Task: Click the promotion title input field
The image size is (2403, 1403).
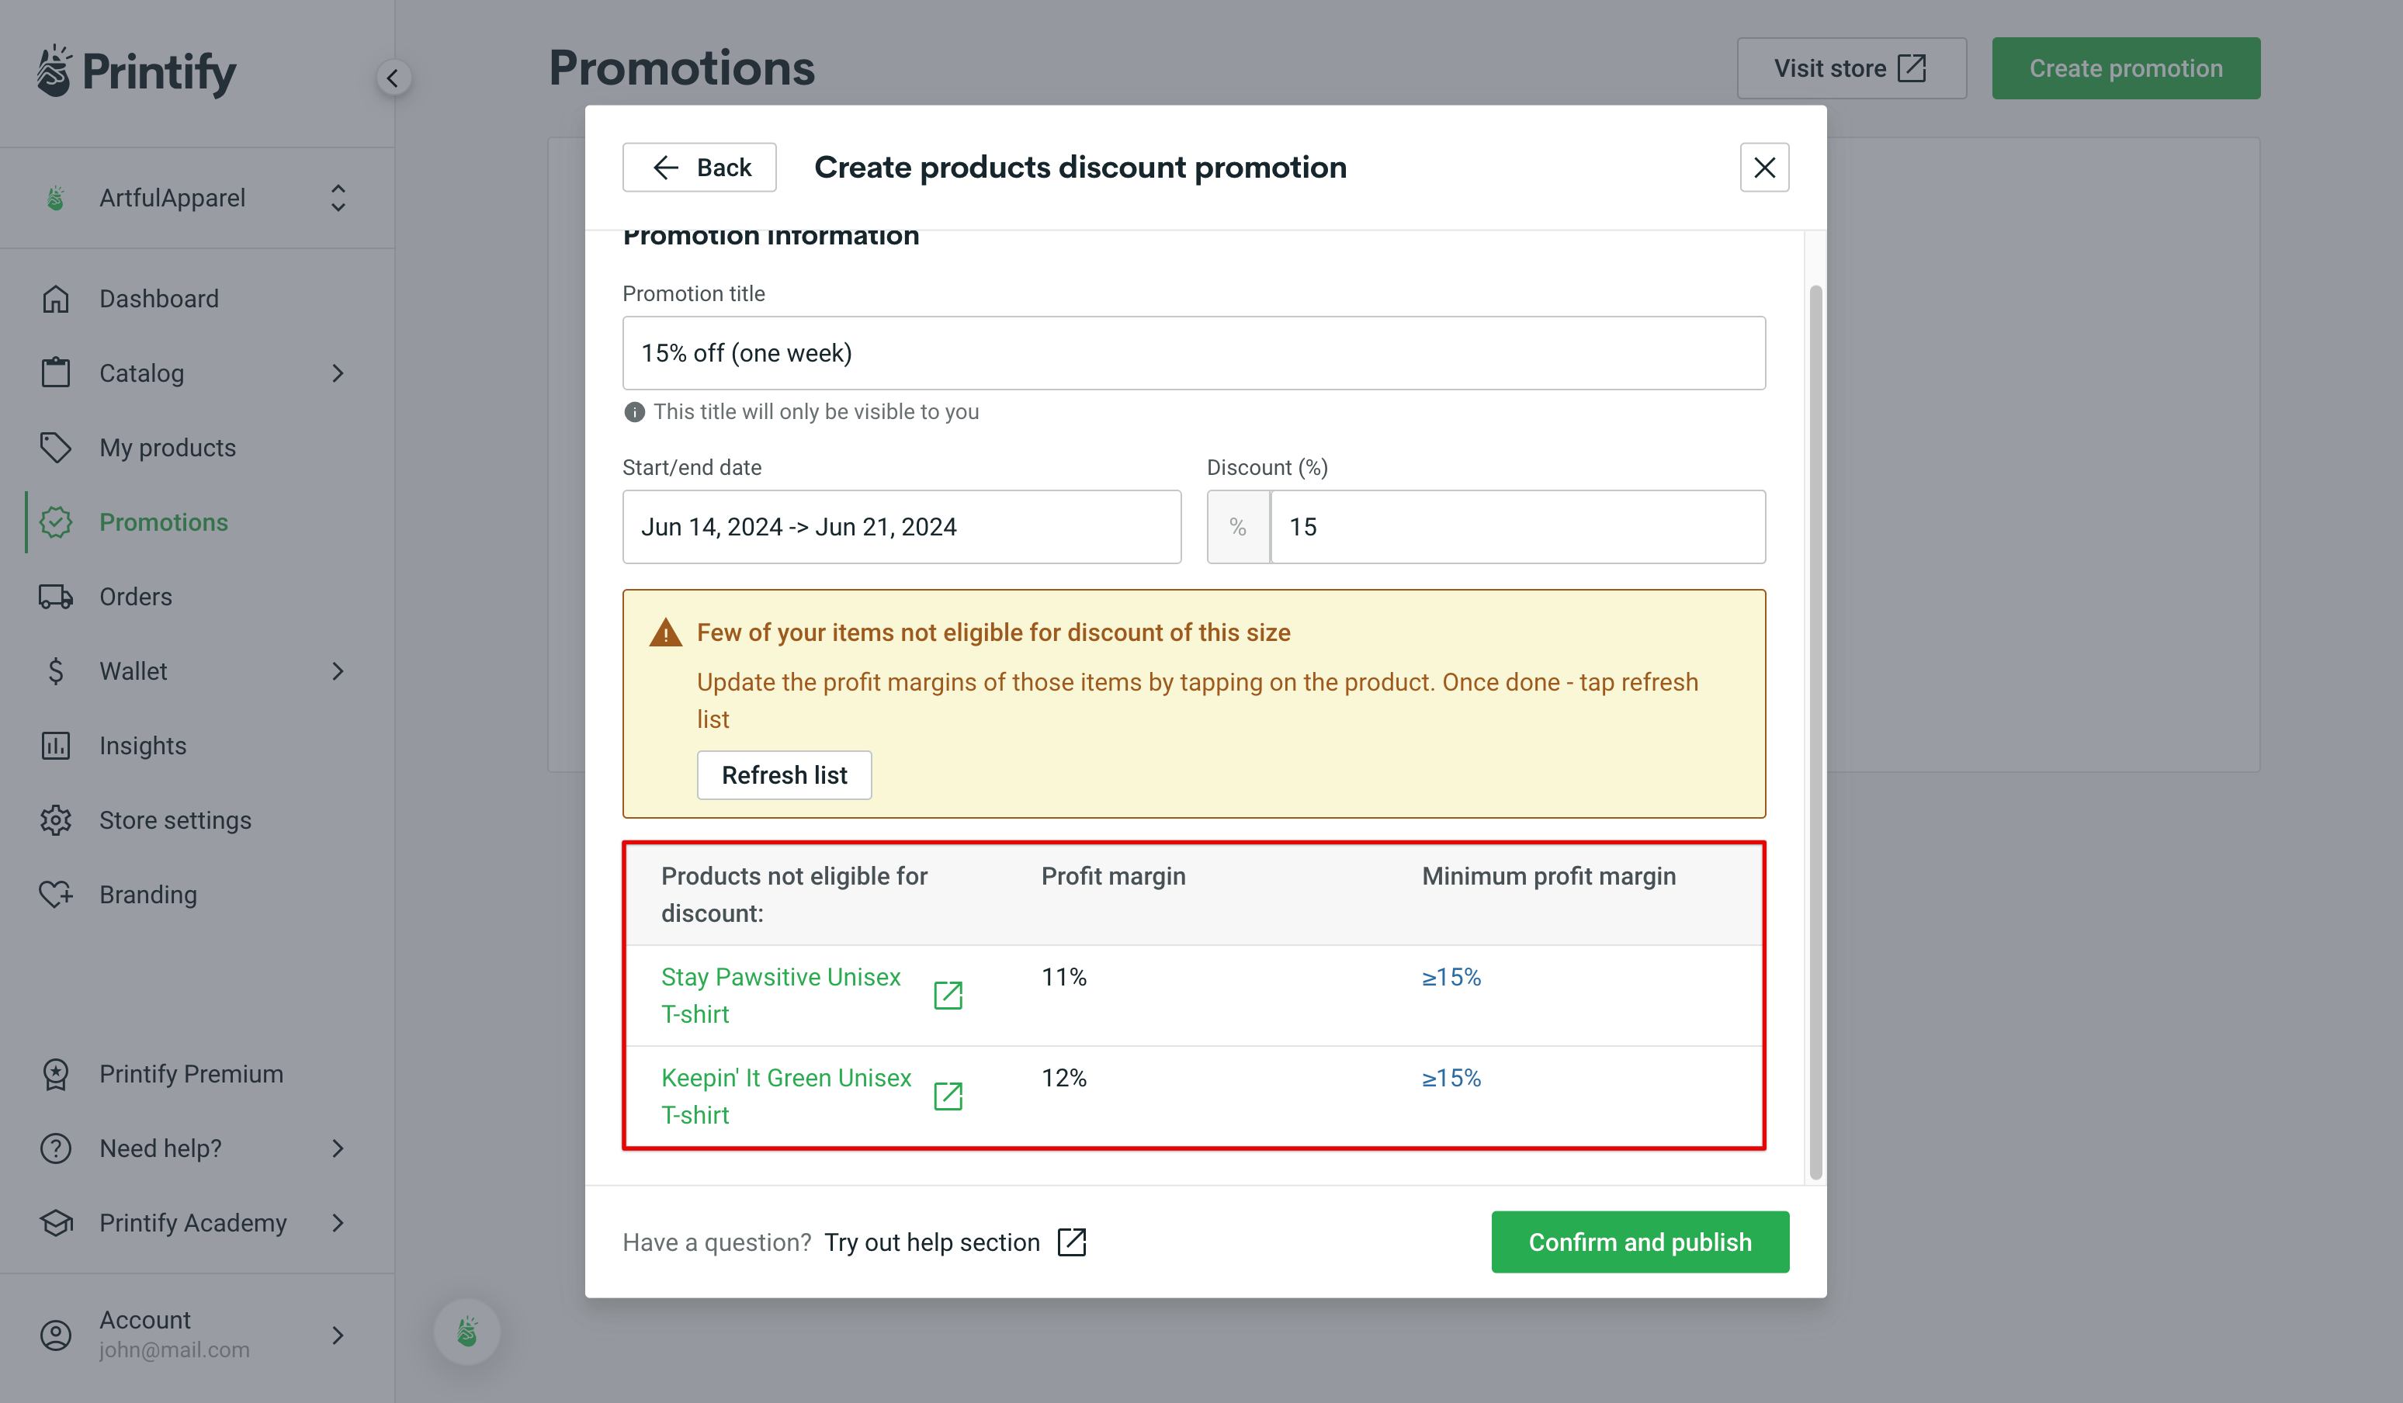Action: coord(1194,352)
